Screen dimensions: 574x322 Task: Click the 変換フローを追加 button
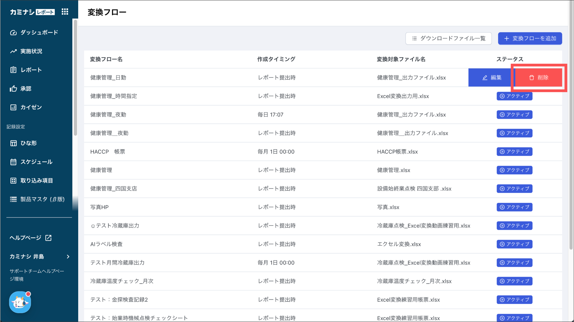530,38
